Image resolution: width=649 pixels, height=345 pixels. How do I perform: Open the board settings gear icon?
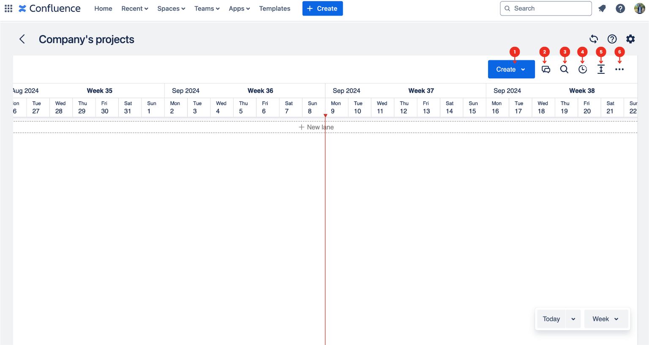[630, 39]
